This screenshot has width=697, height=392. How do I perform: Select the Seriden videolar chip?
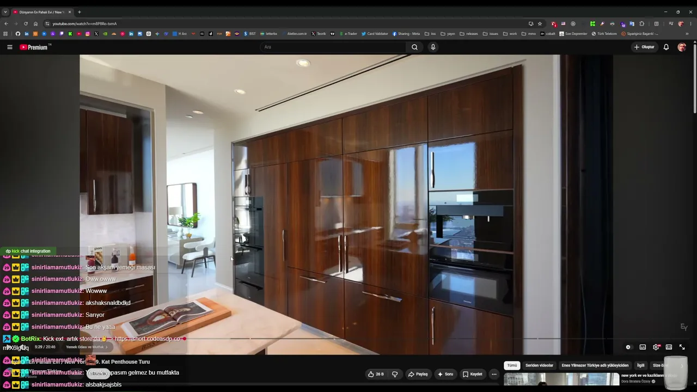[x=539, y=365]
